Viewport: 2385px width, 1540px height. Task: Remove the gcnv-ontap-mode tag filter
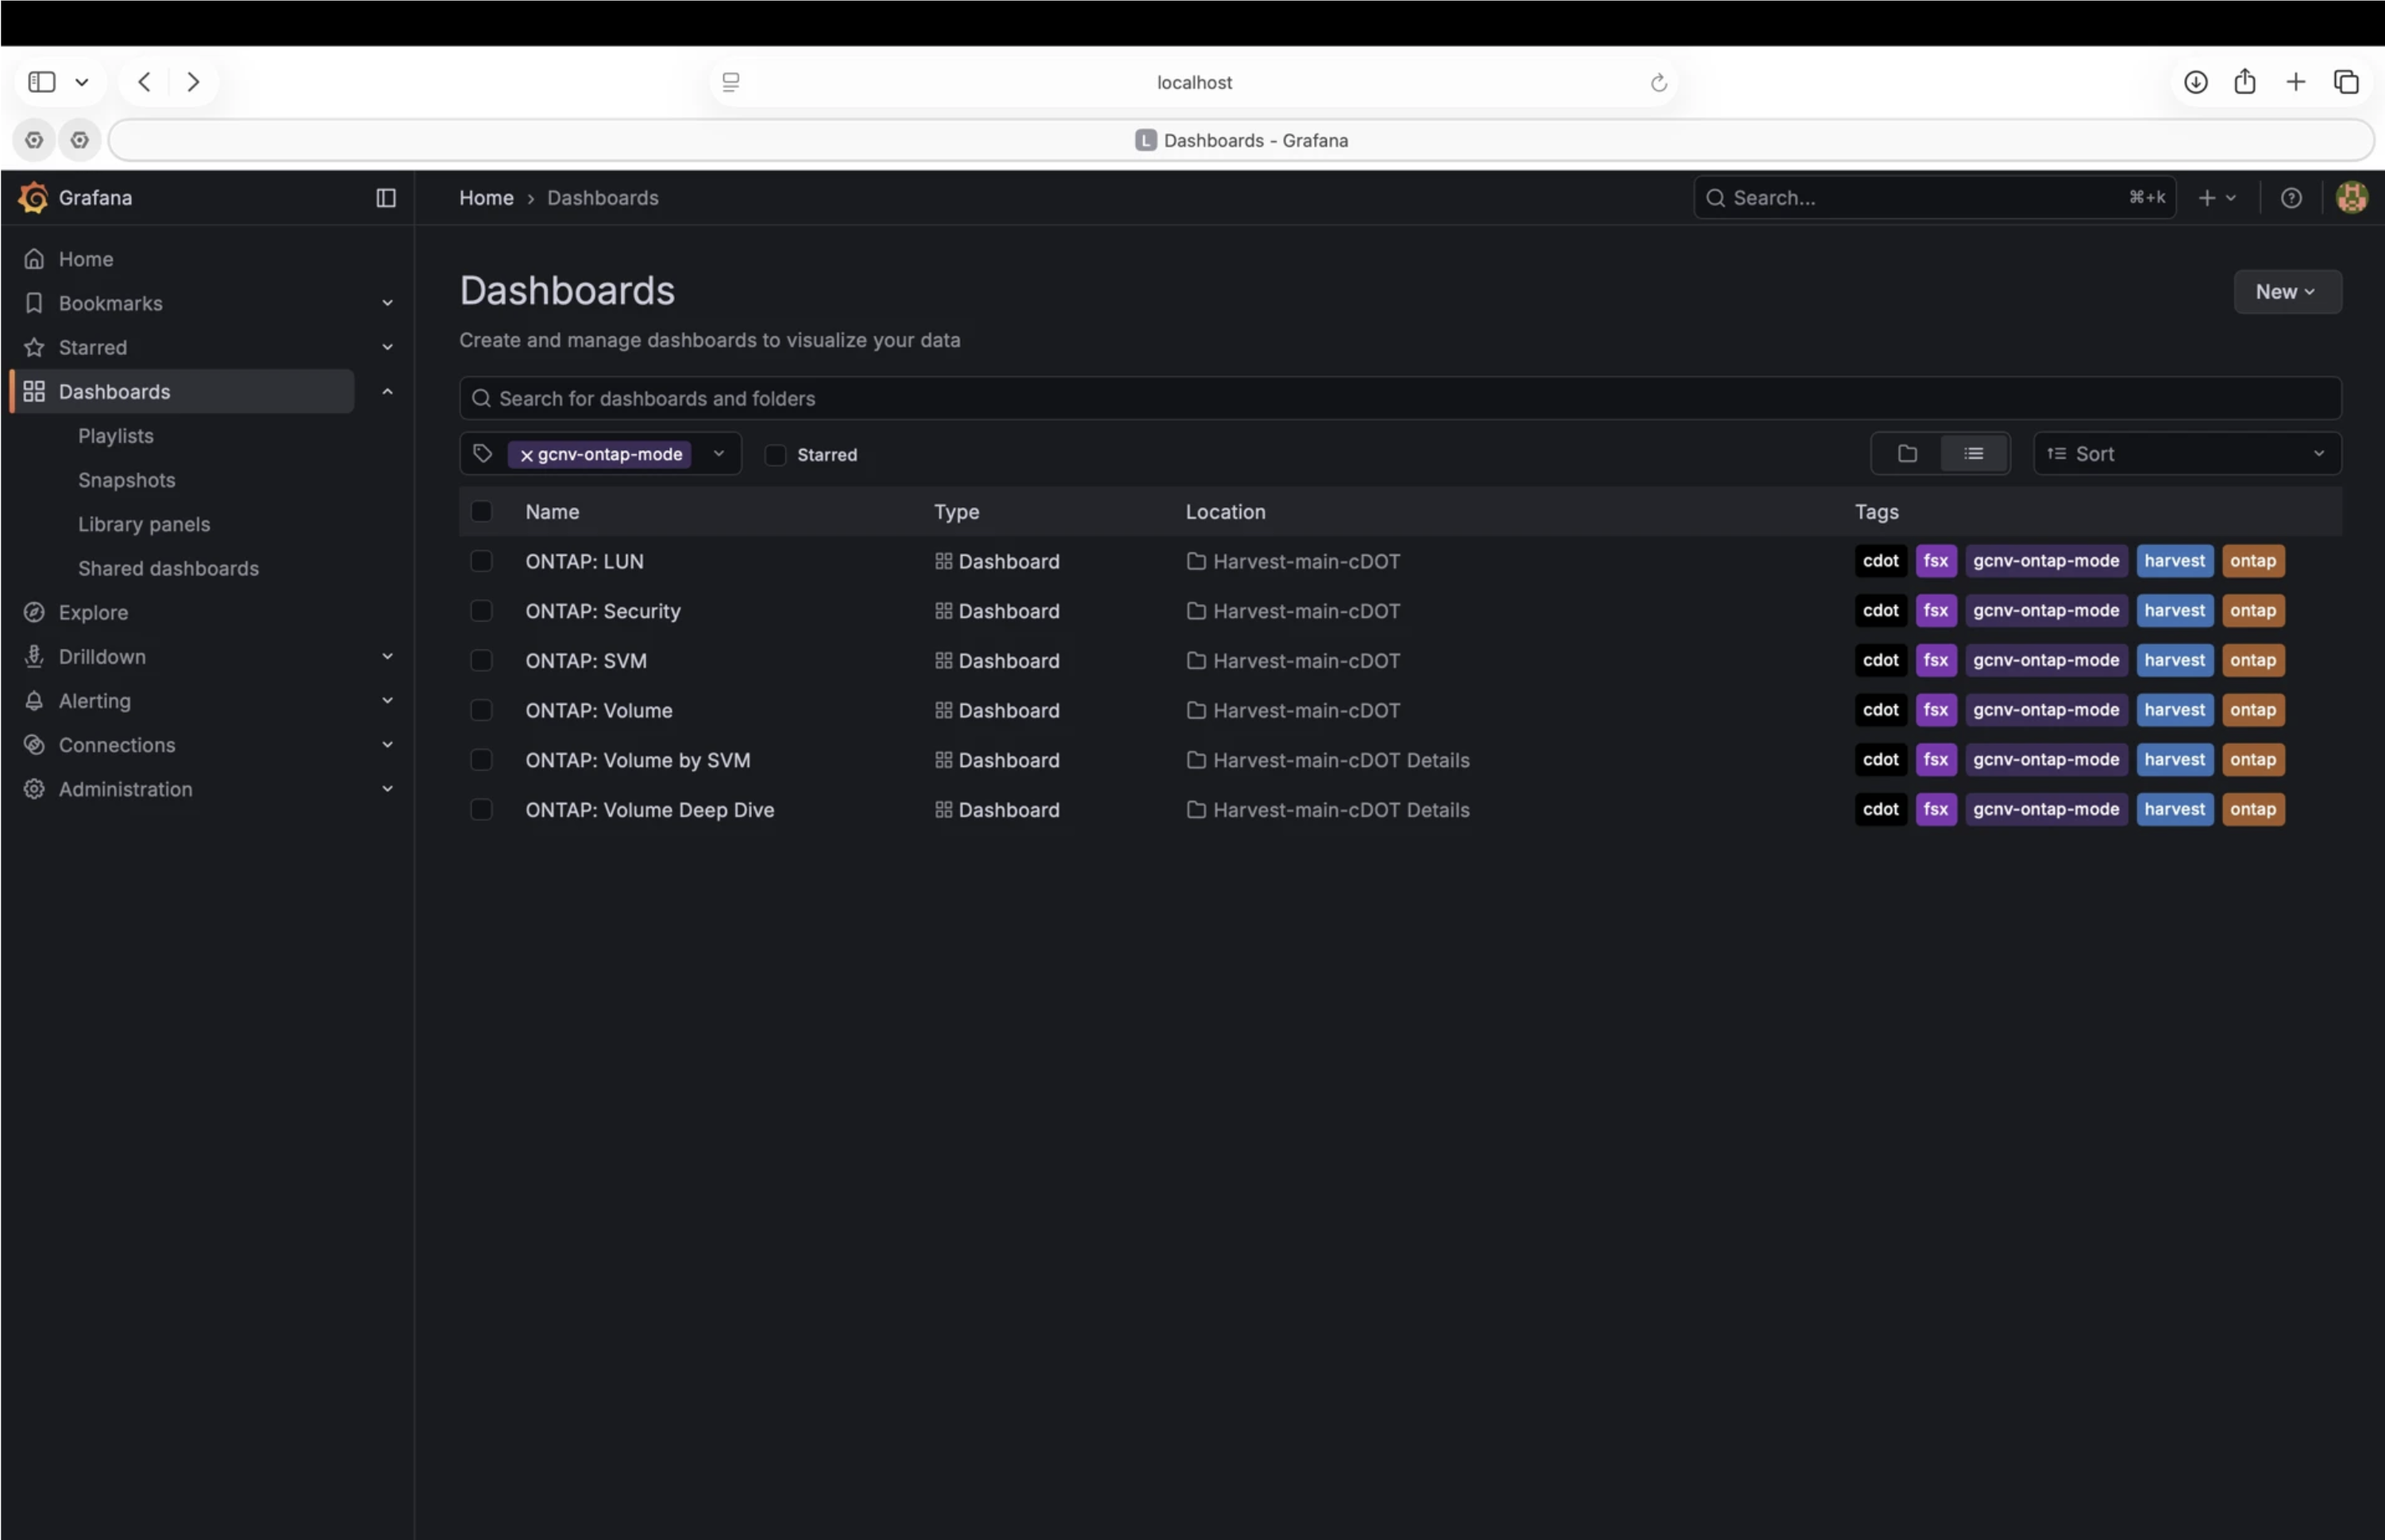click(526, 455)
